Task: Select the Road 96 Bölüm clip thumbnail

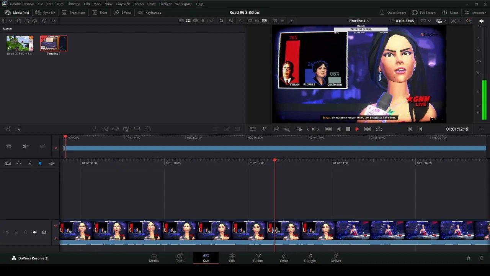Action: (x=20, y=43)
